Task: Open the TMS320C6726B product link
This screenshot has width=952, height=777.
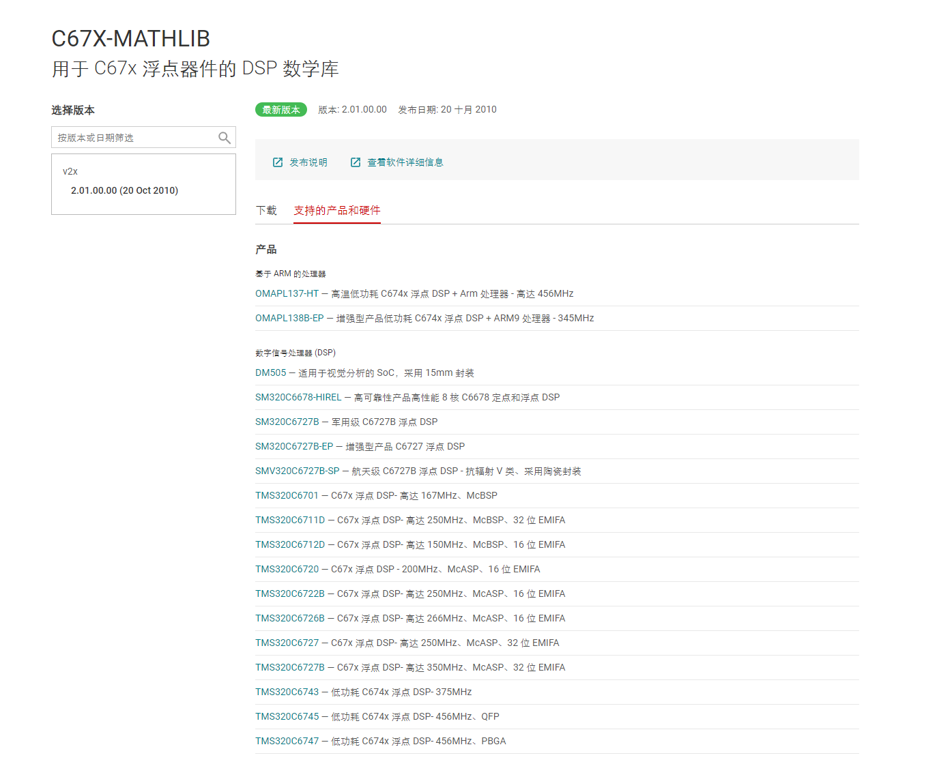Action: (x=290, y=618)
